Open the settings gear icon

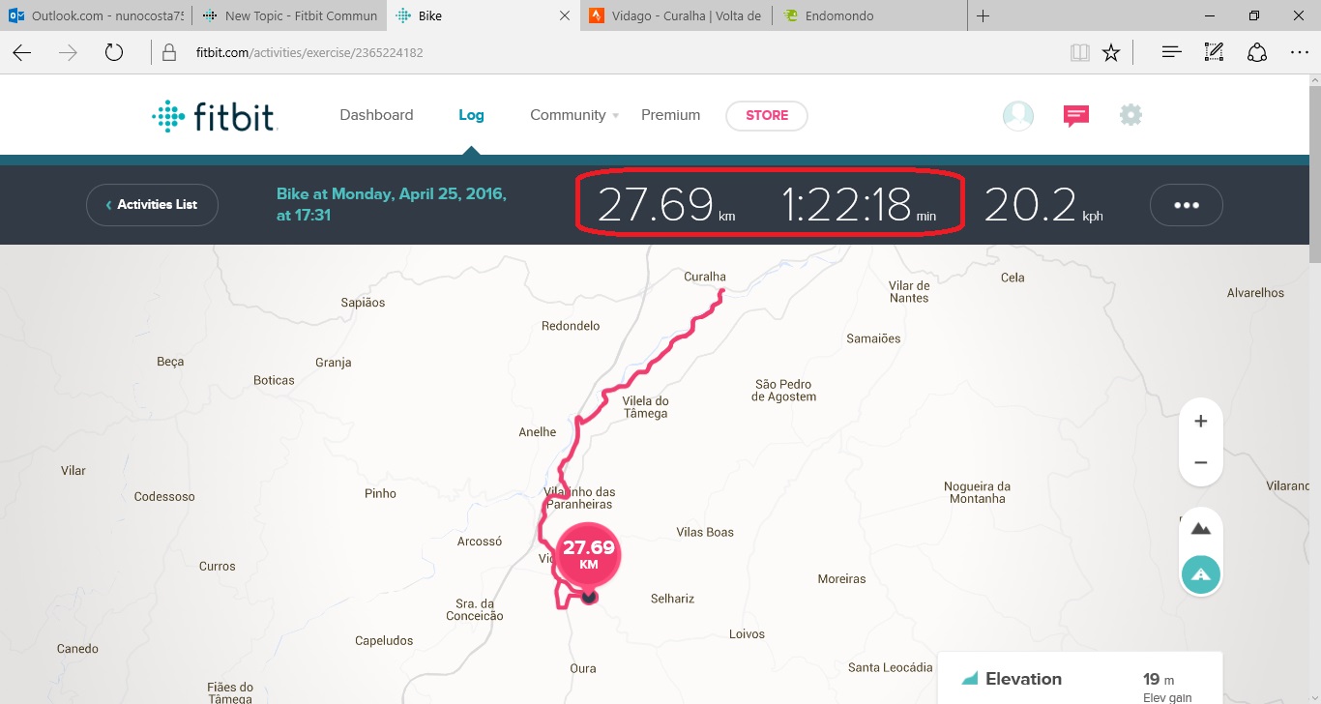click(x=1130, y=115)
